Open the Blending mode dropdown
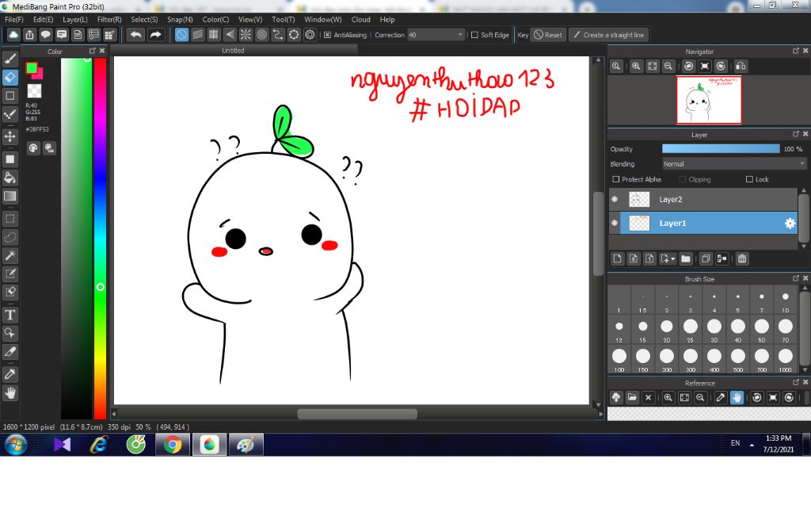This screenshot has height=524, width=811. [x=734, y=163]
